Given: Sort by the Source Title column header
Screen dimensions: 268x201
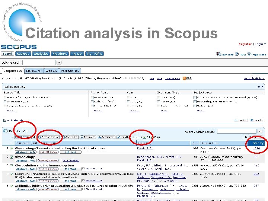Looking at the screenshot, I should pyautogui.click(x=209, y=143).
